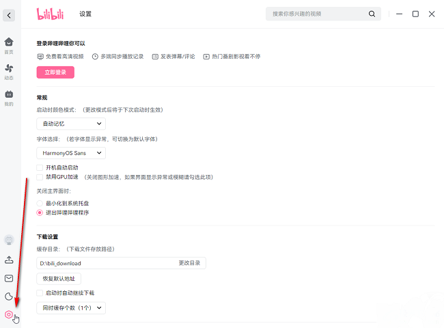Open 我的 profile in the sidebar

tap(9, 98)
